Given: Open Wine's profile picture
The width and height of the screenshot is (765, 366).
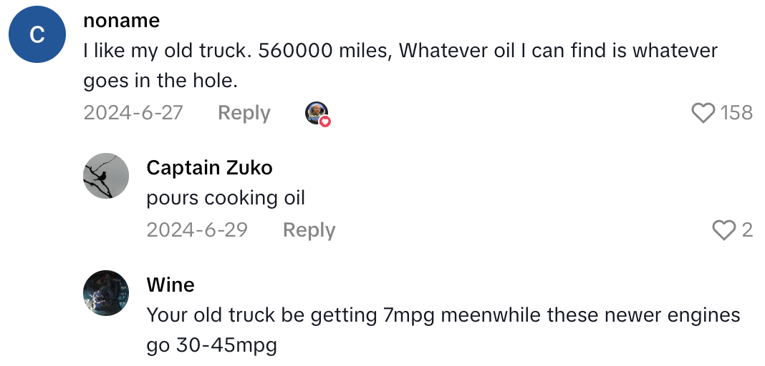Looking at the screenshot, I should (106, 293).
